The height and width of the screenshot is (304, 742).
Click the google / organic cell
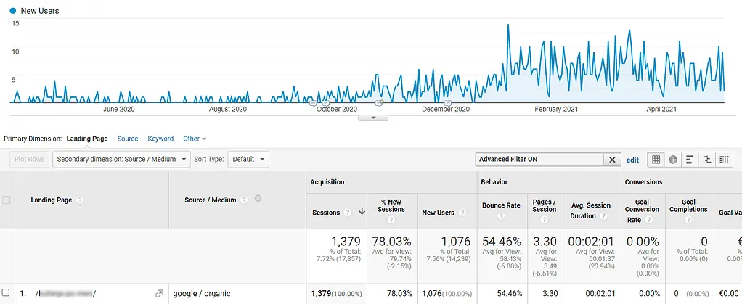(x=202, y=294)
